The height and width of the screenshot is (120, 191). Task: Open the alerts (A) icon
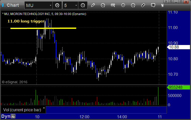click(x=133, y=5)
